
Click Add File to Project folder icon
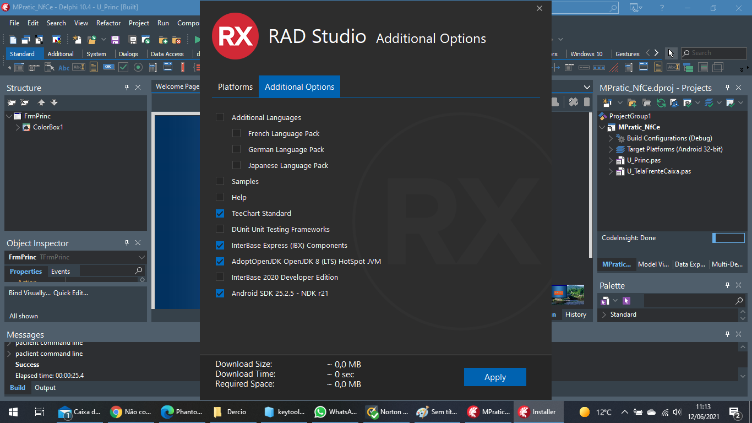coord(164,40)
